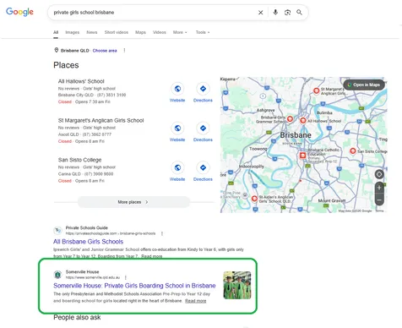Open All Hallows' School website icon
The width and height of the screenshot is (402, 328).
click(x=177, y=89)
